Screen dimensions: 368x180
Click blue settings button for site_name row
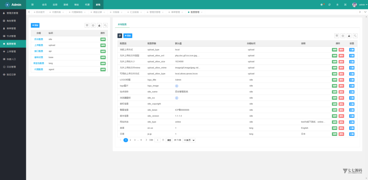pos(352,92)
